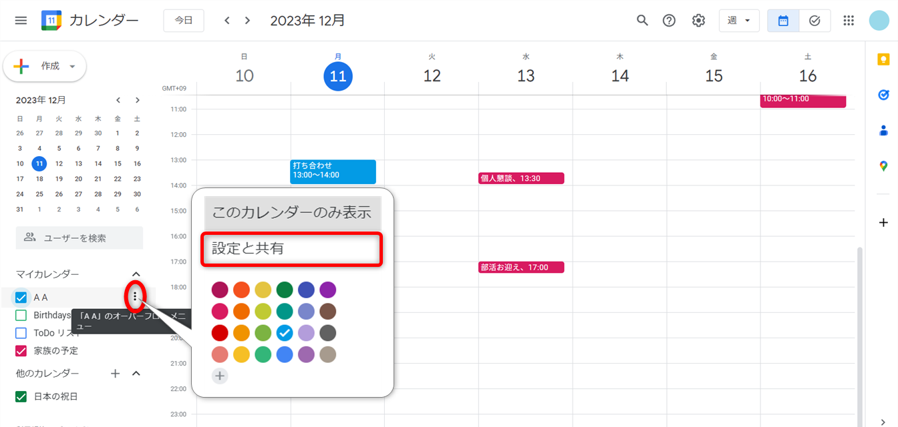
Task: Click the Google Calendar logo
Action: click(51, 21)
